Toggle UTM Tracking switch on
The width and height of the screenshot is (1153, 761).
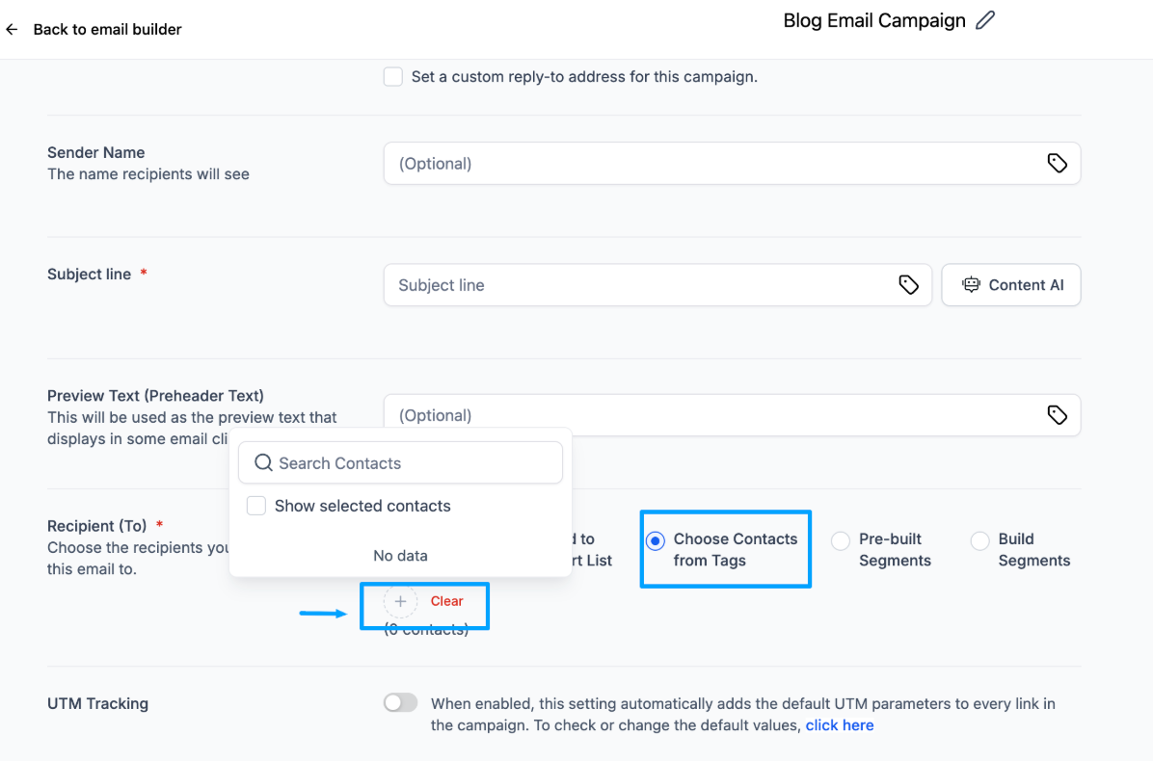pyautogui.click(x=400, y=703)
